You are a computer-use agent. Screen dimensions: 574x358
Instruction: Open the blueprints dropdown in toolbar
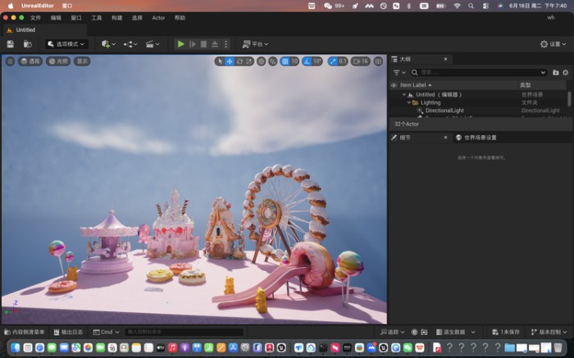point(130,44)
